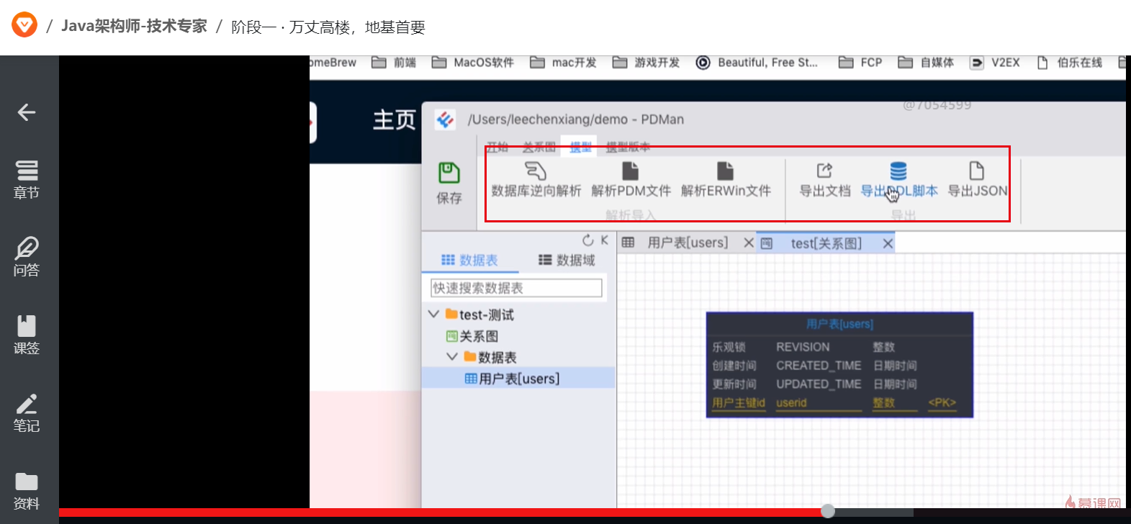Open the 章节 chapters panel
Image resolution: width=1131 pixels, height=524 pixels.
tap(27, 179)
